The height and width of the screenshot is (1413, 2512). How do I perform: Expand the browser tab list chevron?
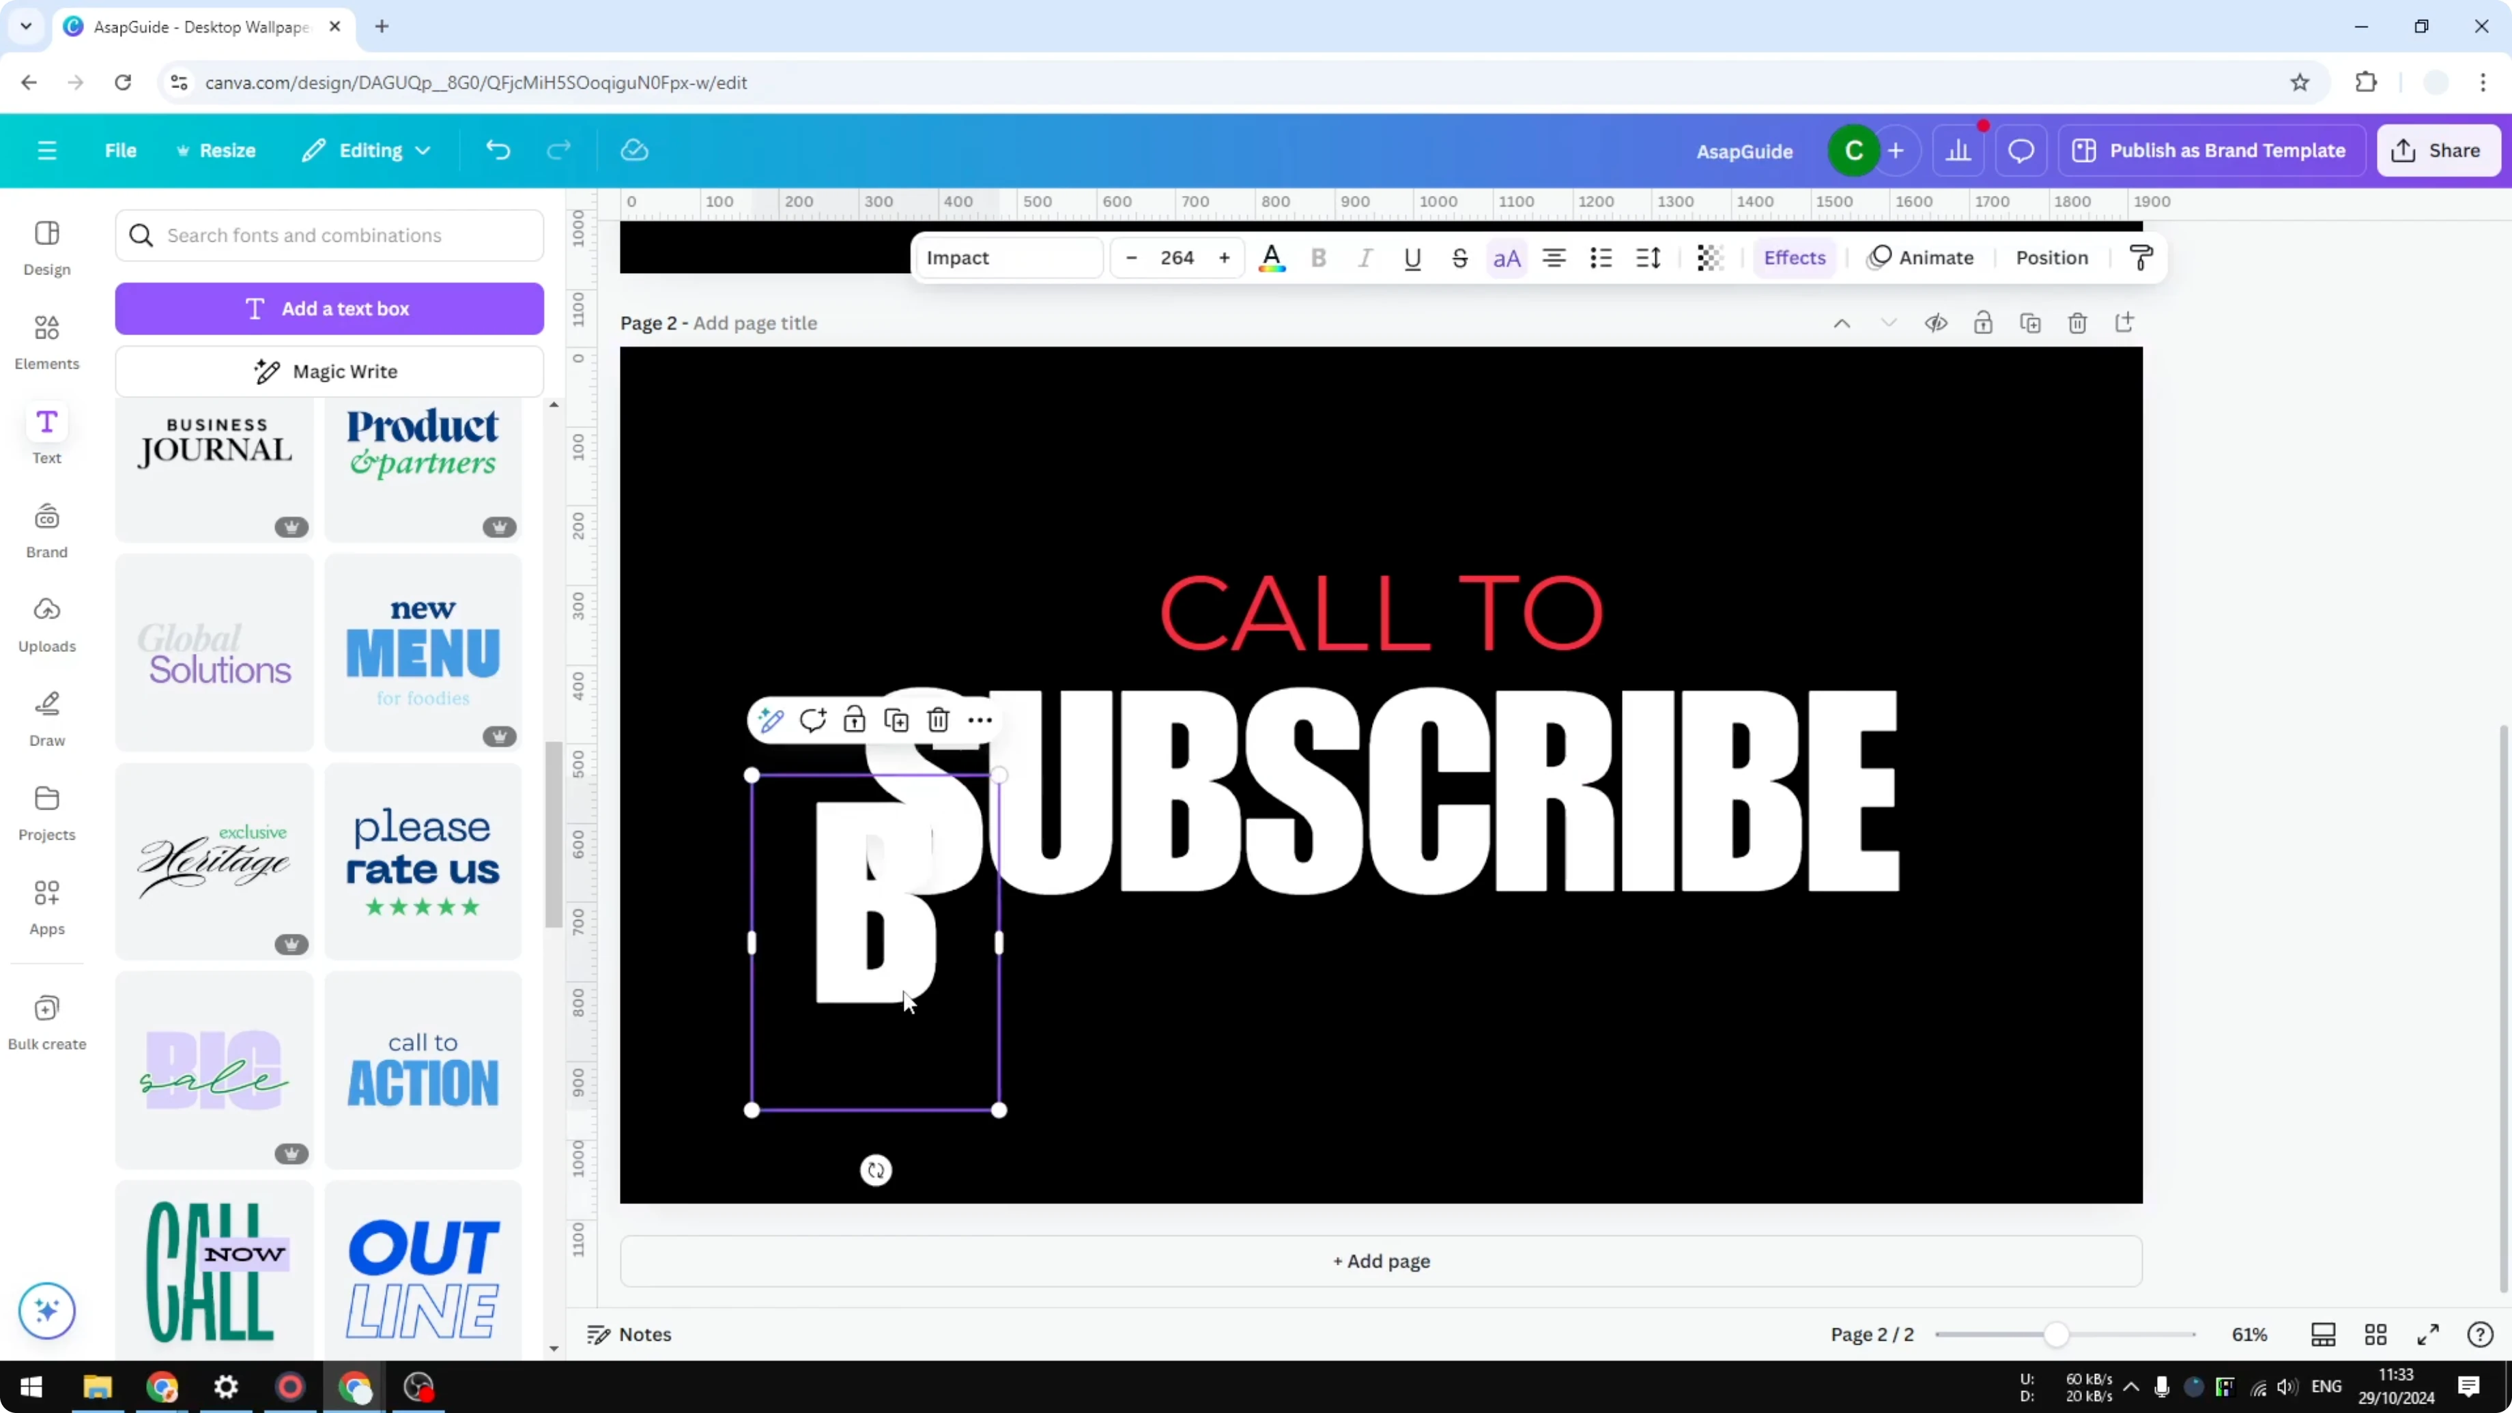[x=25, y=27]
